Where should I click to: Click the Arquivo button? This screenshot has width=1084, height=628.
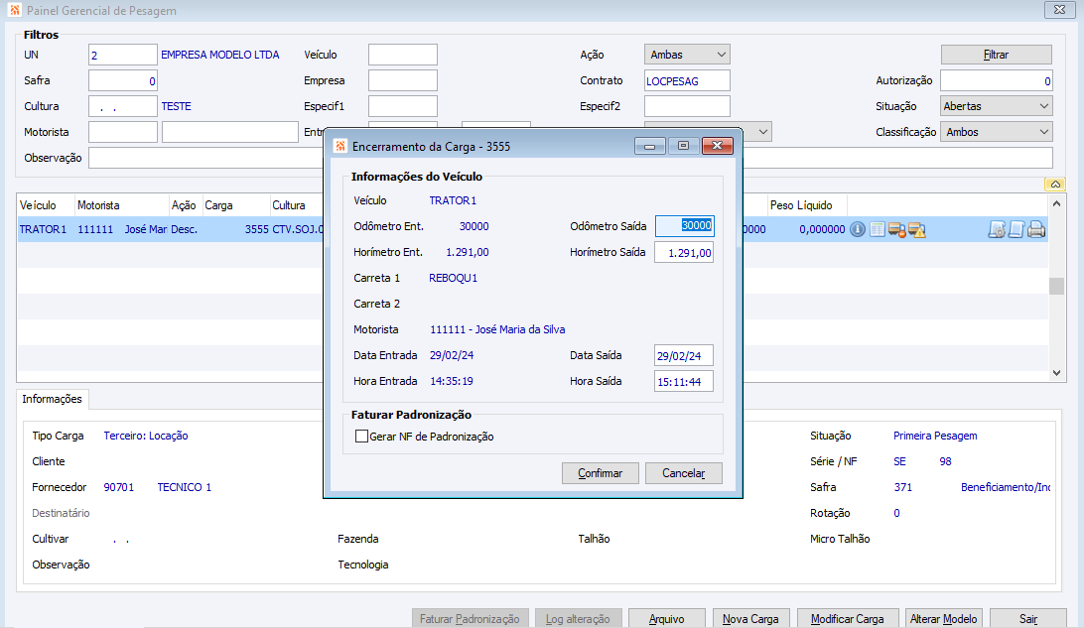(x=666, y=618)
